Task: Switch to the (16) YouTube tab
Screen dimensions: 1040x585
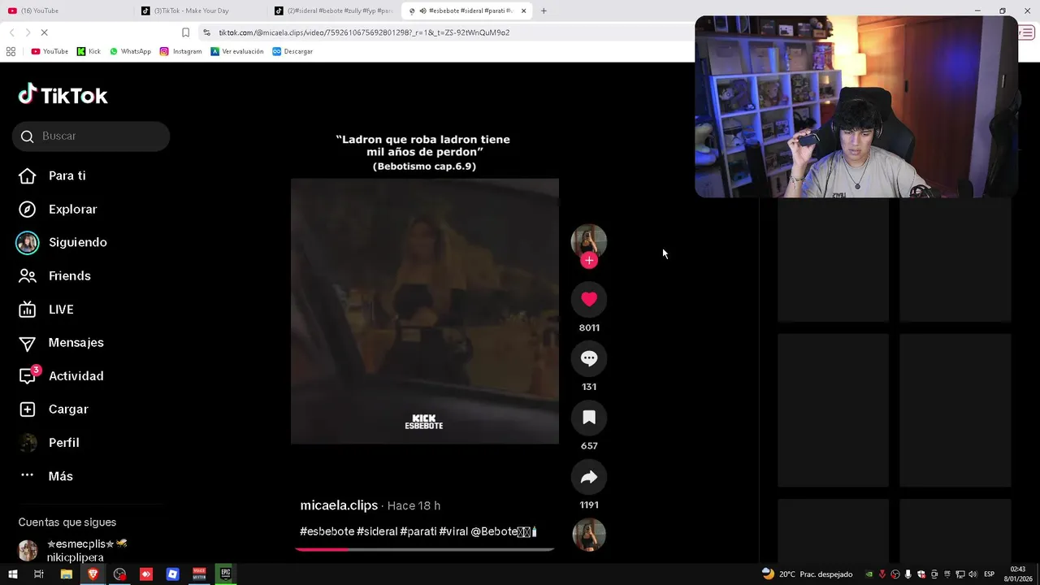Action: [67, 11]
